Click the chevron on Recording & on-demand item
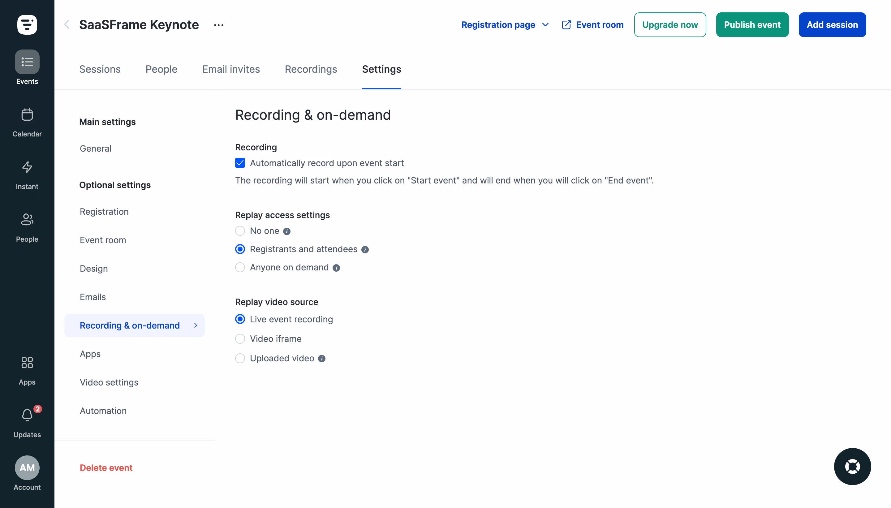The height and width of the screenshot is (508, 891). [195, 325]
